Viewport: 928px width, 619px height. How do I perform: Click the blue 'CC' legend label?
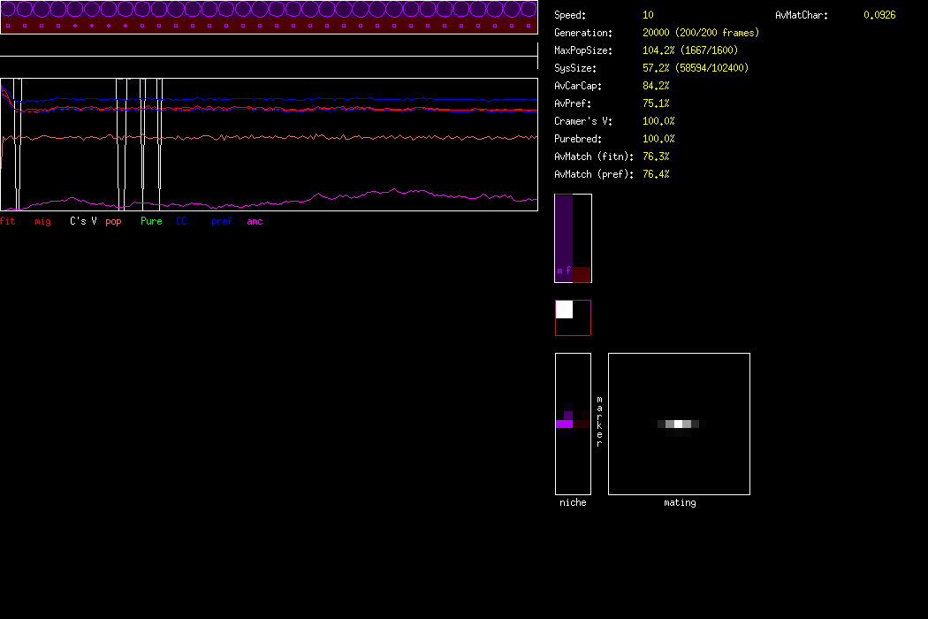pyautogui.click(x=181, y=221)
